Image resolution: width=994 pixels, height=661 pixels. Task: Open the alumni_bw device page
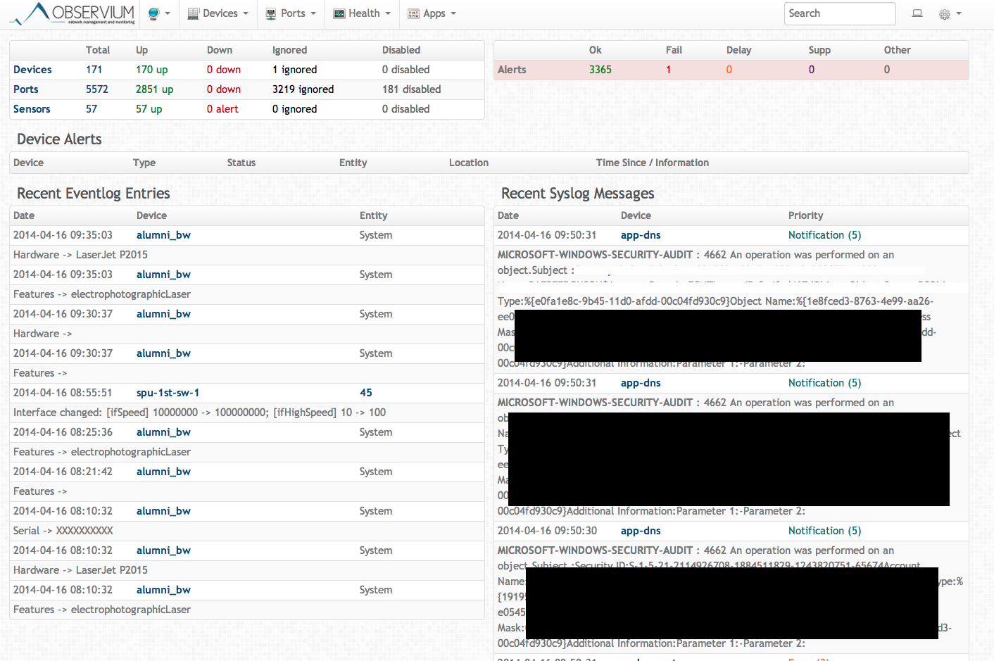coord(163,234)
